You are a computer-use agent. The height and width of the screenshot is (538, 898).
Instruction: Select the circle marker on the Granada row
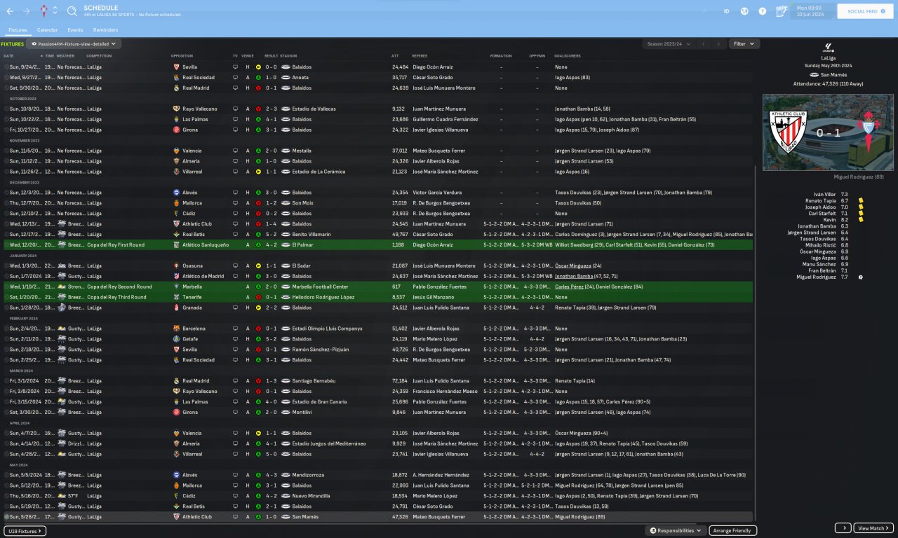[7, 308]
